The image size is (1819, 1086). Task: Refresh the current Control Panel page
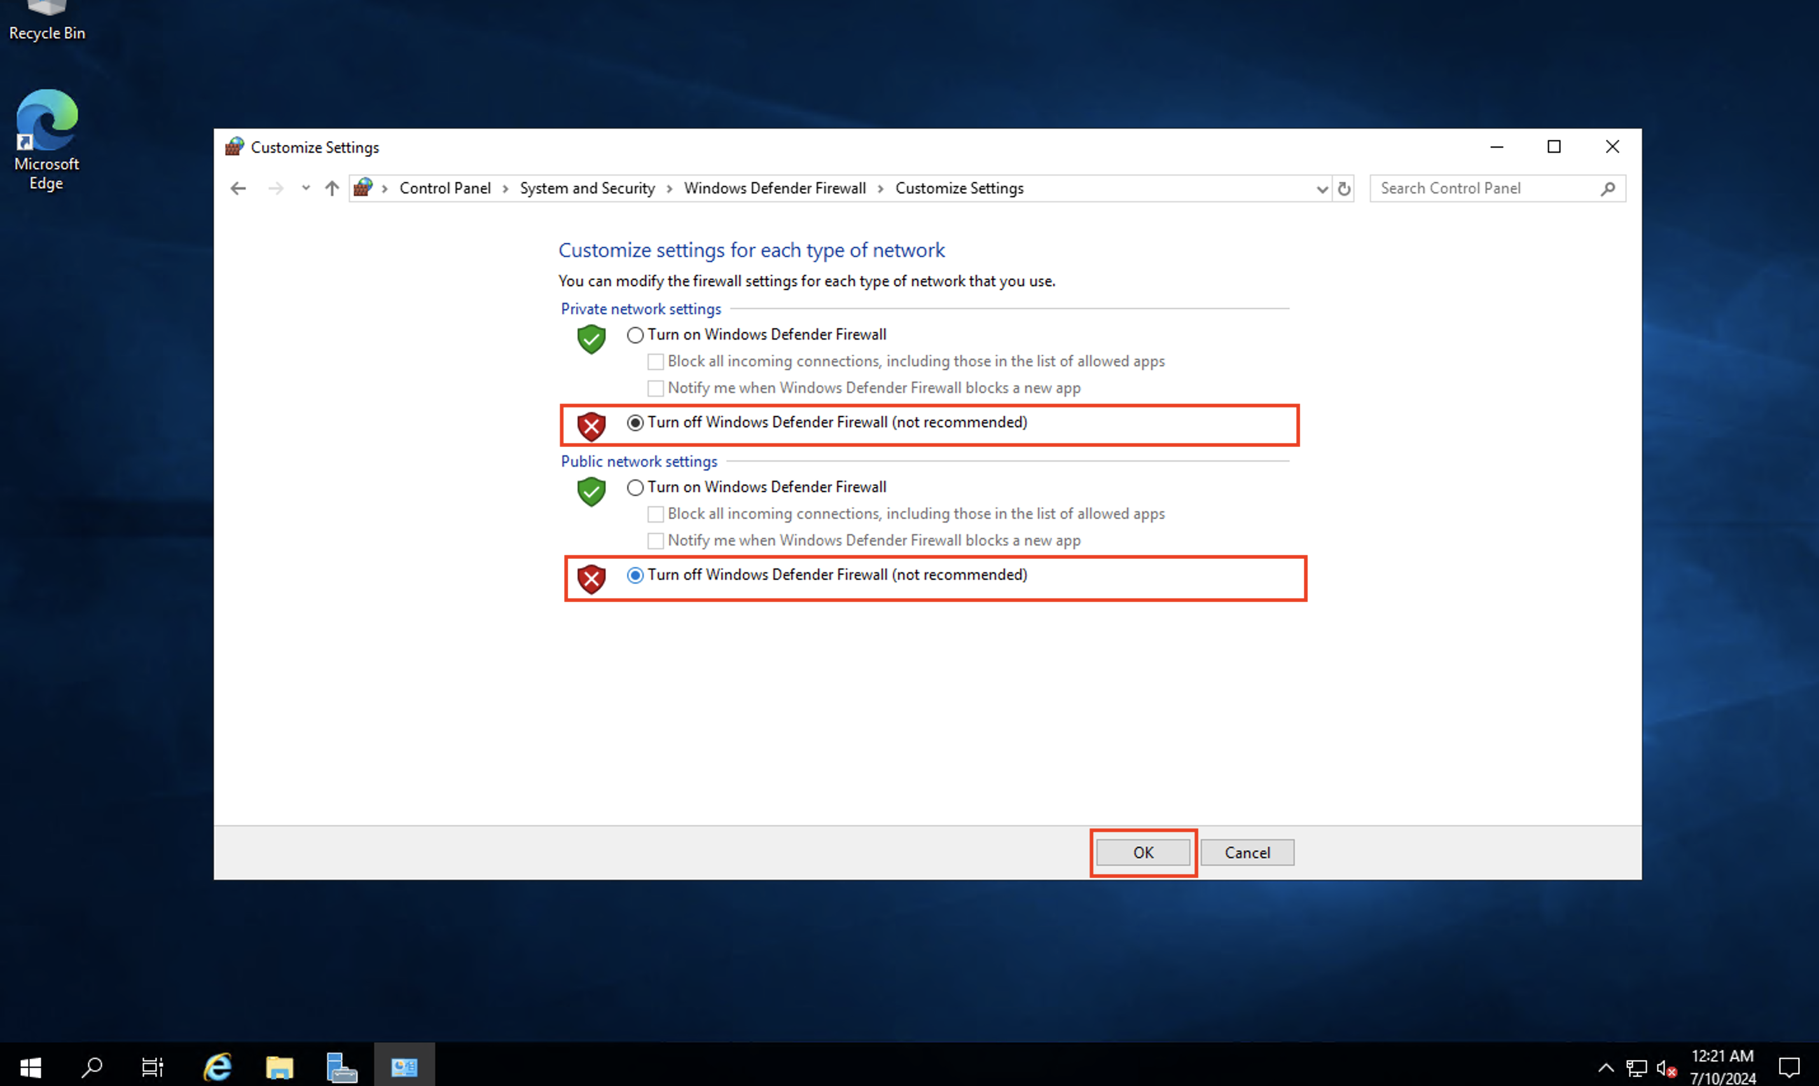coord(1344,188)
